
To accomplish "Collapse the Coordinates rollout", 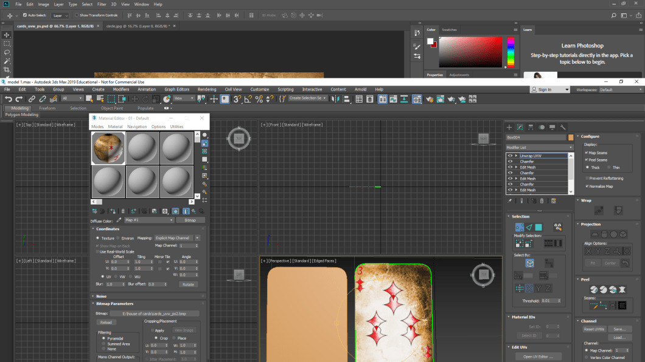I will (x=107, y=228).
